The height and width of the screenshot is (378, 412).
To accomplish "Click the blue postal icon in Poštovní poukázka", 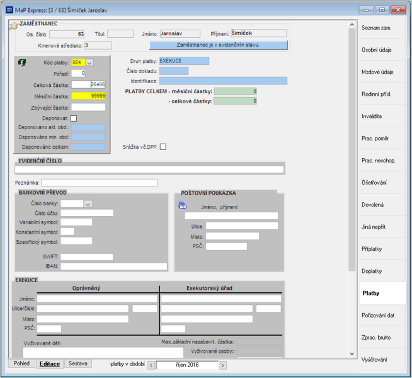I will [182, 205].
